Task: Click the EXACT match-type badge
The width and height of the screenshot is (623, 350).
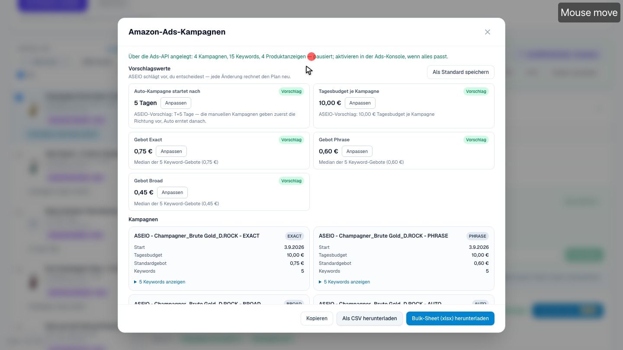Action: (295, 236)
